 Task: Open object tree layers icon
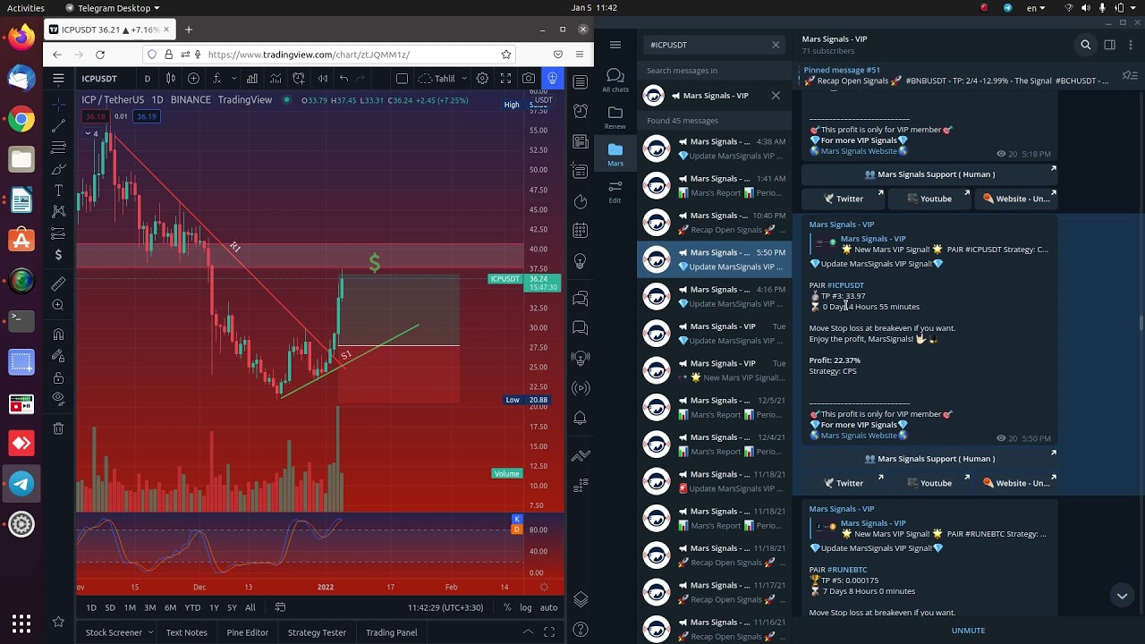pos(581,599)
